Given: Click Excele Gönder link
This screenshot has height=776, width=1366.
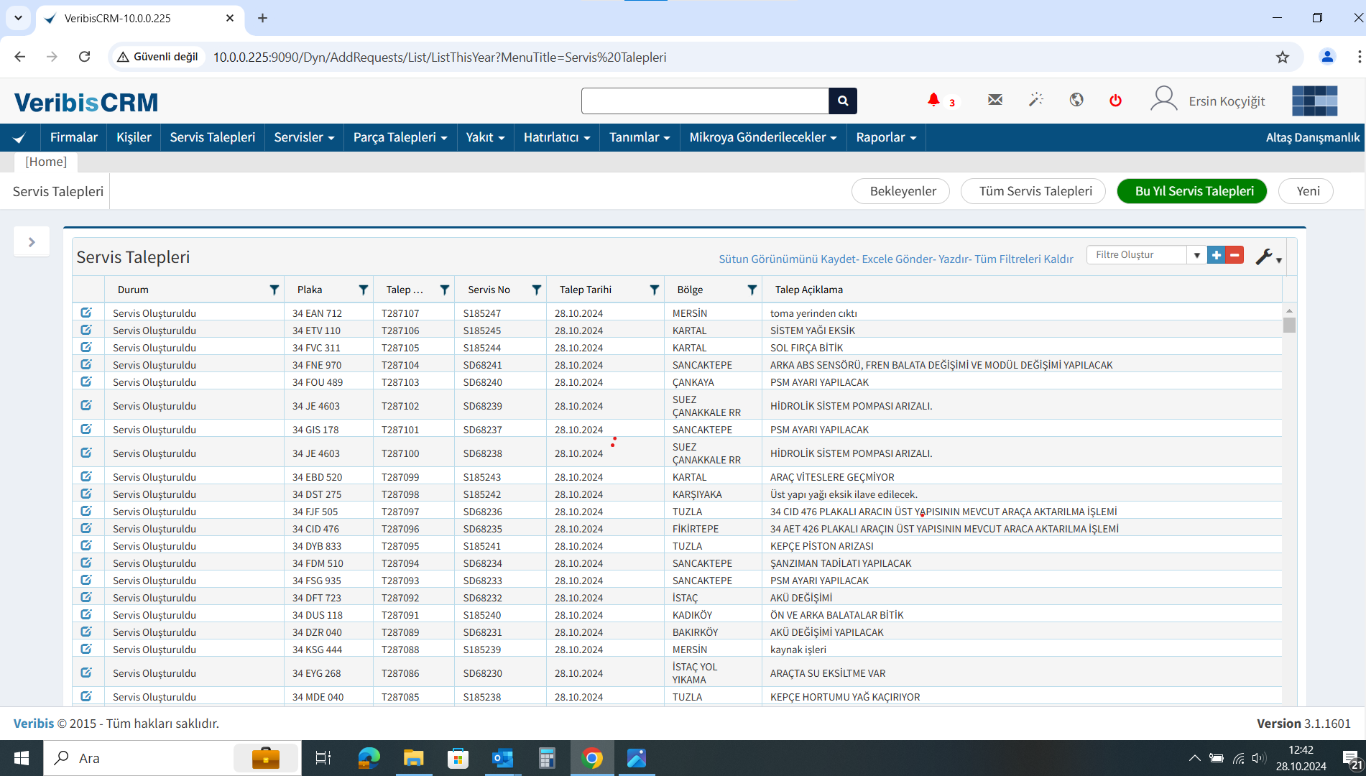Looking at the screenshot, I should (897, 259).
